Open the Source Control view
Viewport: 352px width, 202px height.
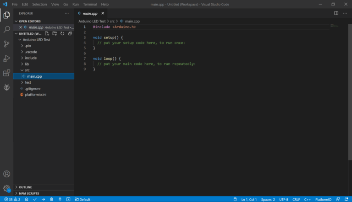[x=6, y=44]
